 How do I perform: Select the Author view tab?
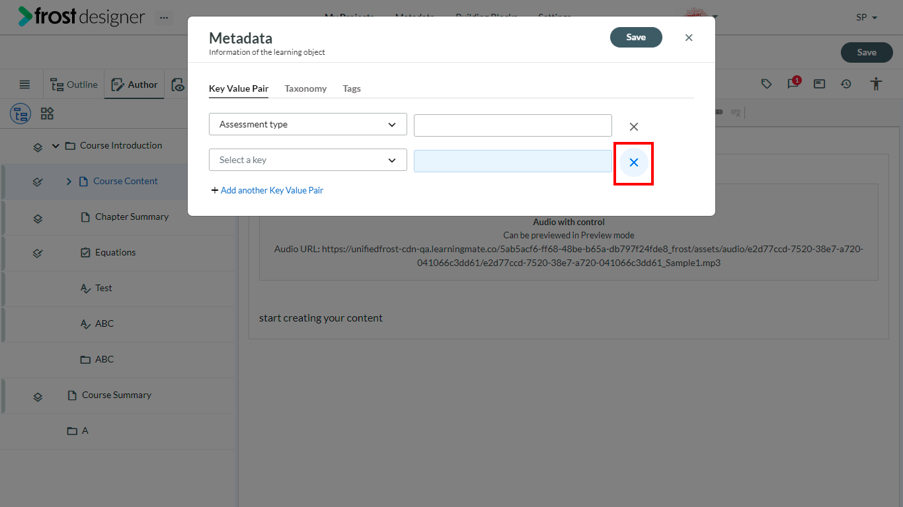point(134,84)
